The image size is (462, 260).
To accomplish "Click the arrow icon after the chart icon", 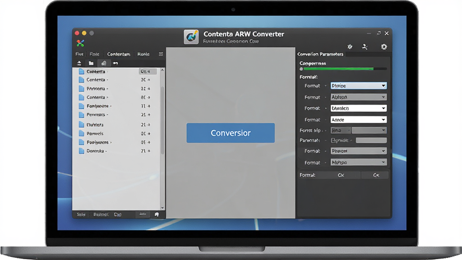I will click(x=115, y=63).
